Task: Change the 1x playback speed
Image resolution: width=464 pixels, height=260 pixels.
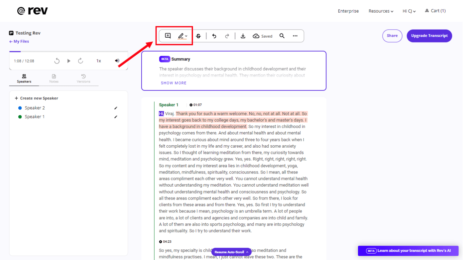Action: (x=99, y=61)
